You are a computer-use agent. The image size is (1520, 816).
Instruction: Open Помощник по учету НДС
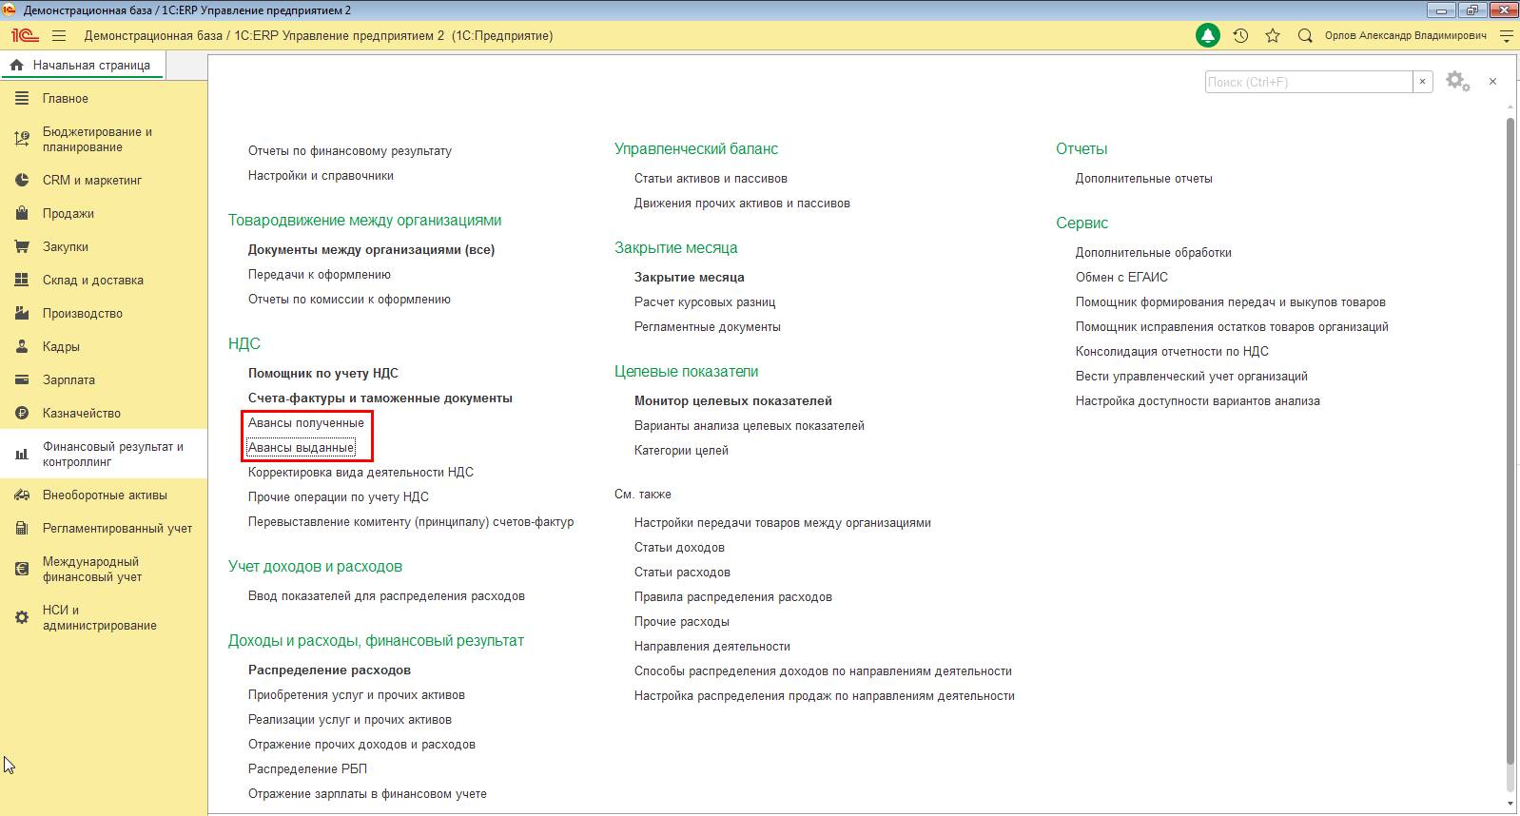(323, 374)
